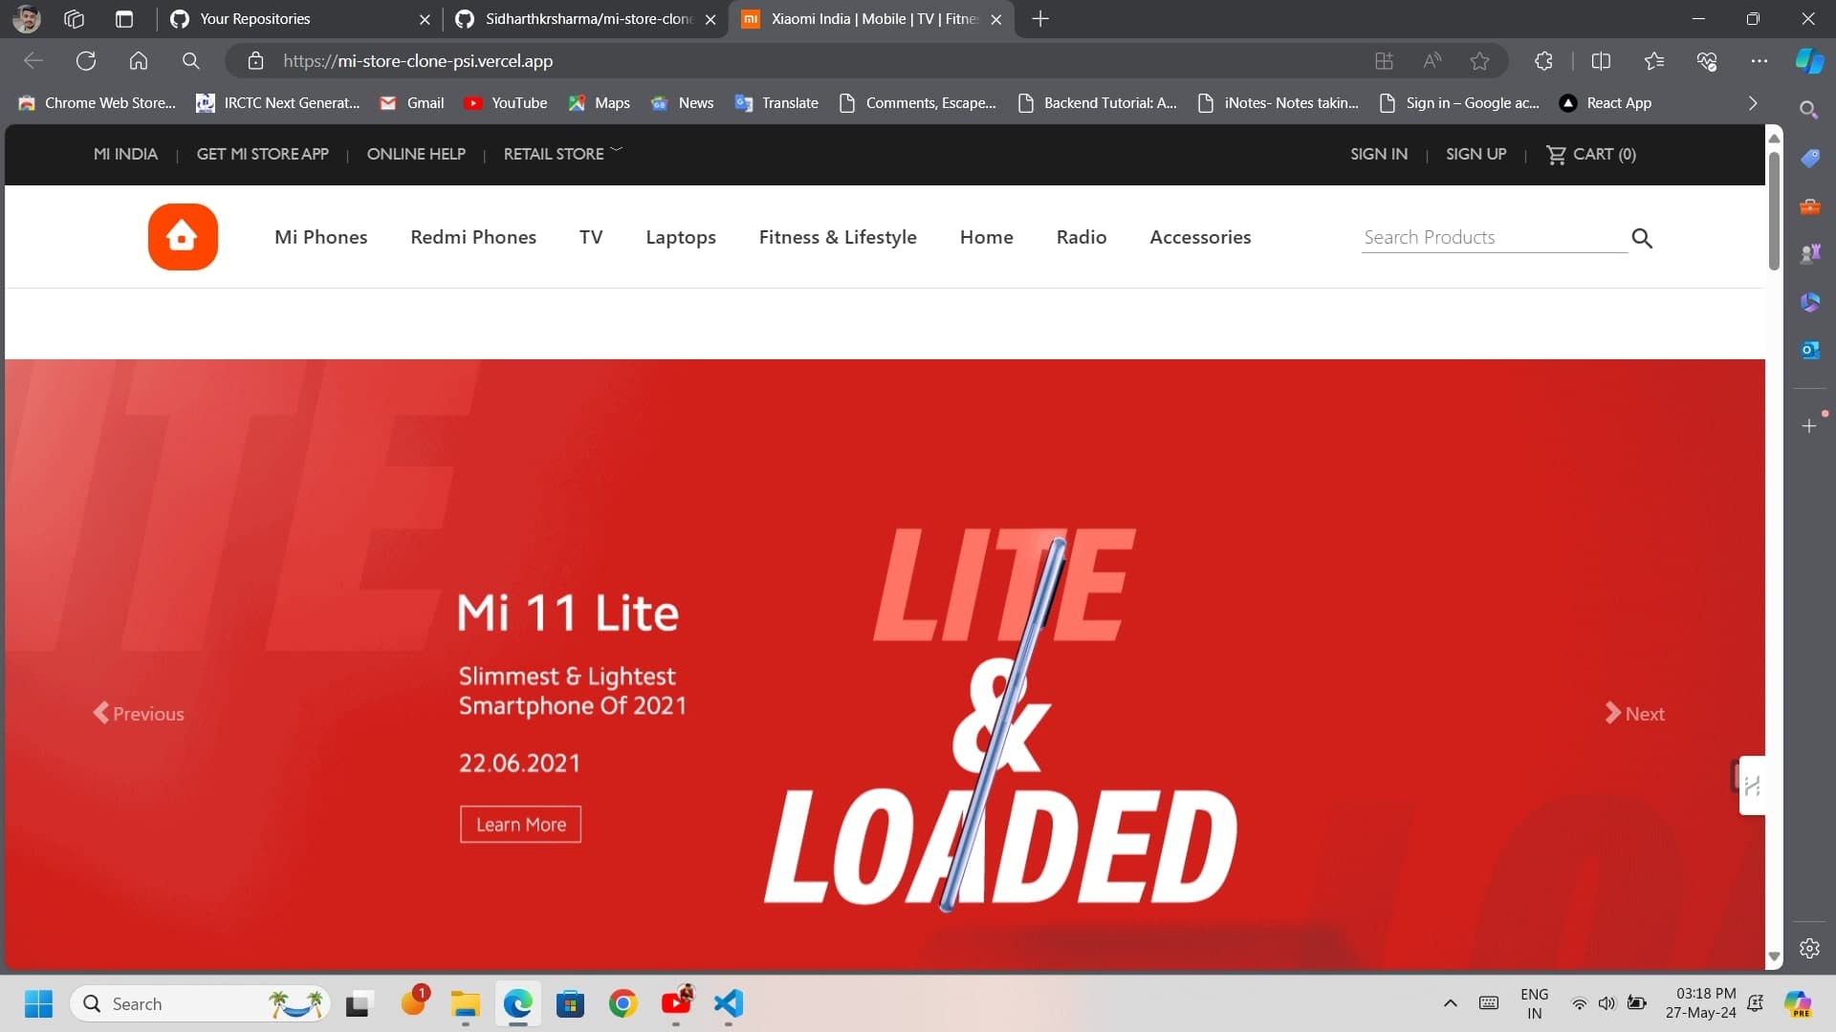1836x1032 pixels.
Task: Click the product search magnifier icon
Action: coord(1642,238)
